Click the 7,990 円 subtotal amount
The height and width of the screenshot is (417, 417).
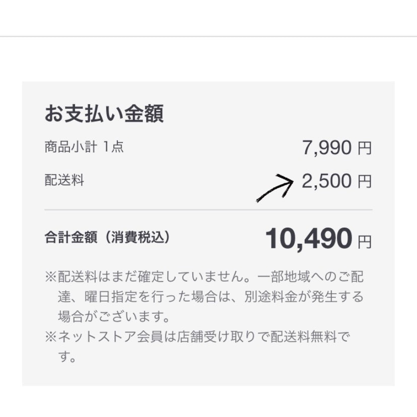[x=337, y=148]
